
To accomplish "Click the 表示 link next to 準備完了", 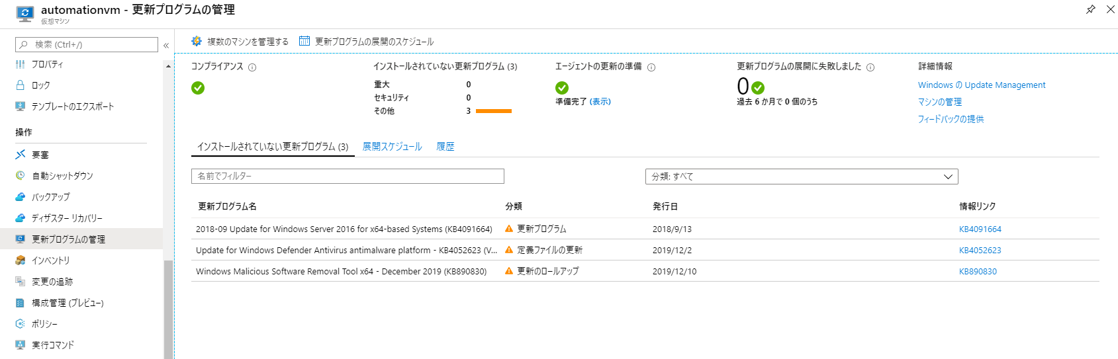I will click(x=600, y=102).
